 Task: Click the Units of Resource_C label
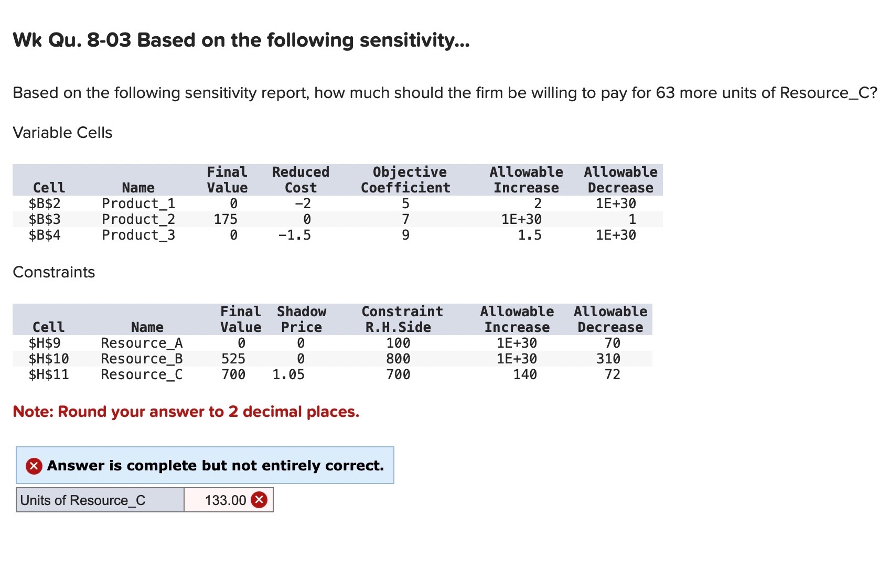(82, 500)
